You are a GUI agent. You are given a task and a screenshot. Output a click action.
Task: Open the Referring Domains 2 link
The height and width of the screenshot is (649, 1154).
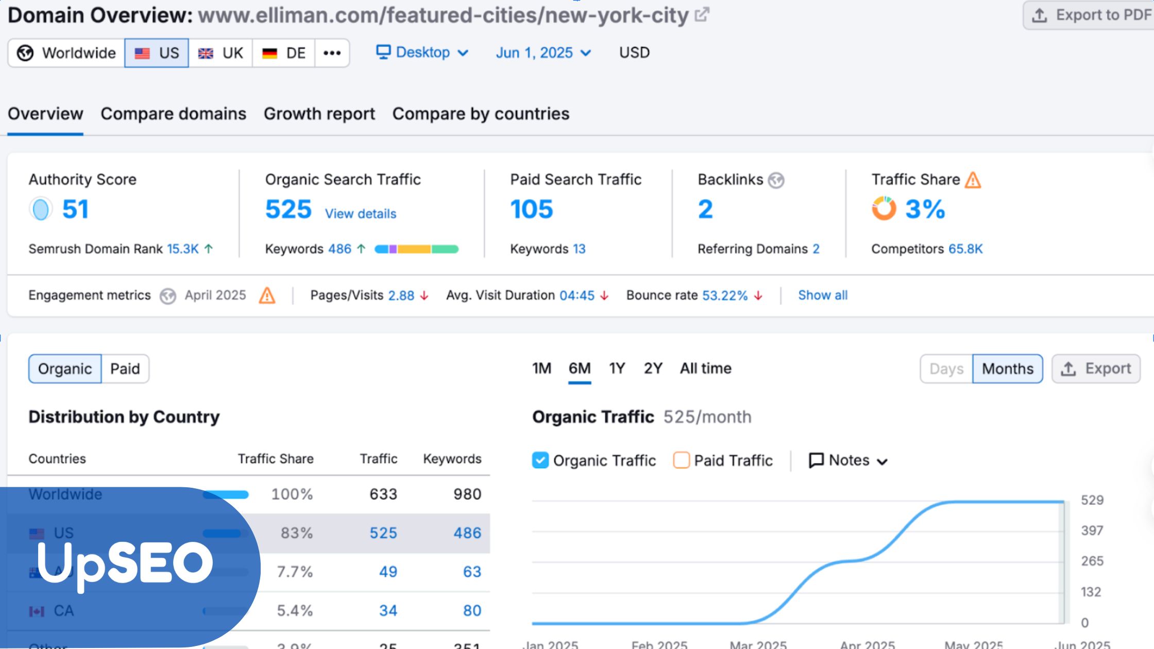tap(816, 249)
